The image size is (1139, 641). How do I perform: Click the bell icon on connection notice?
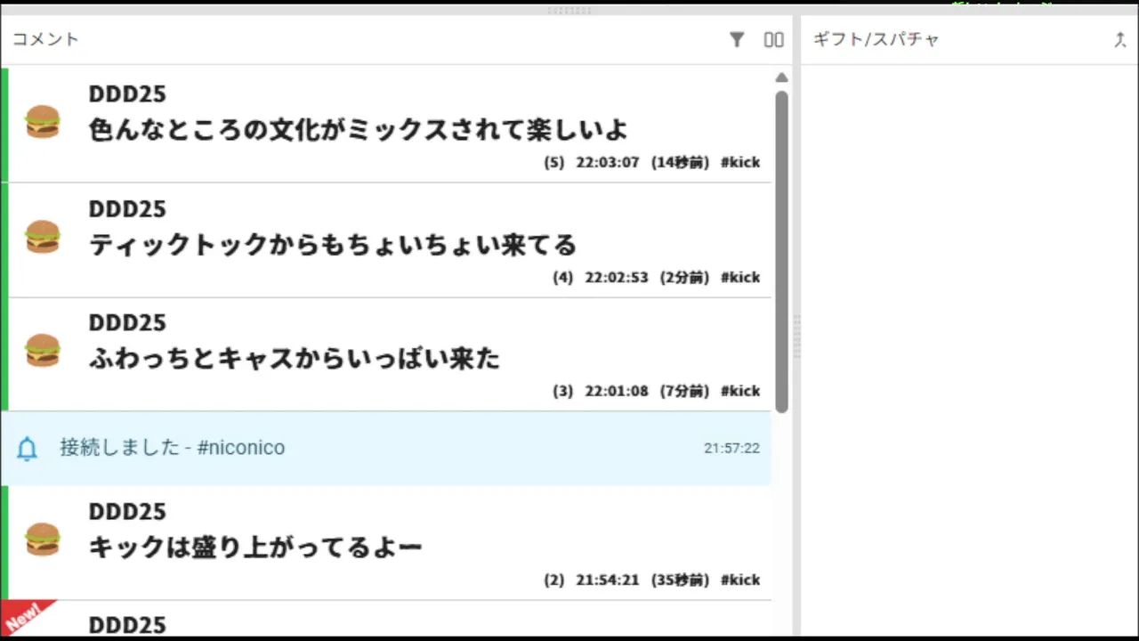click(x=28, y=449)
